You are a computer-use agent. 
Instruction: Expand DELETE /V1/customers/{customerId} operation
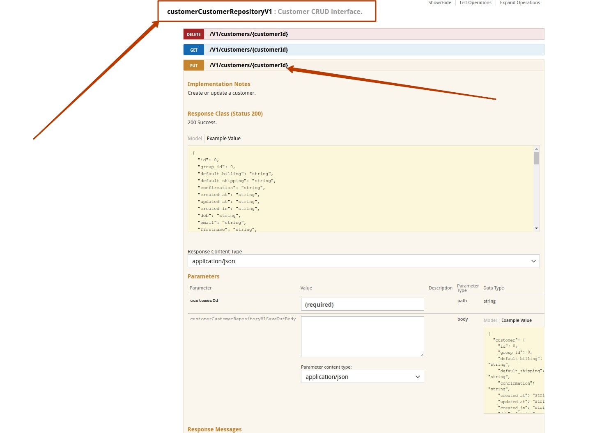pyautogui.click(x=249, y=34)
